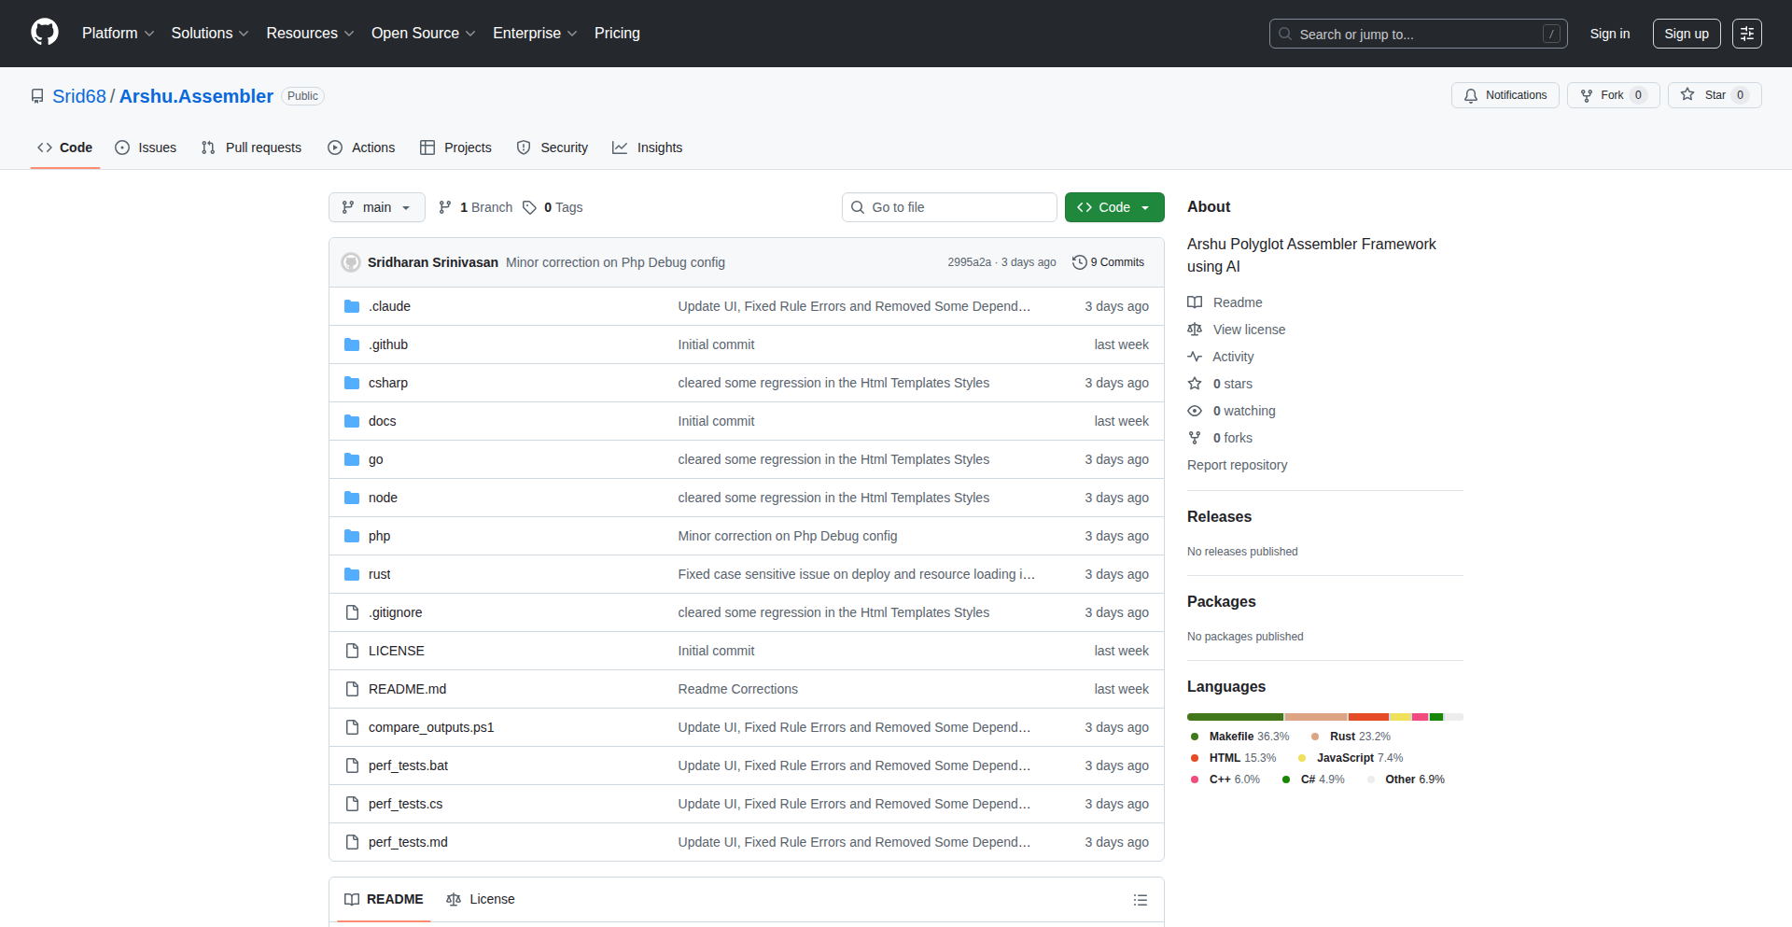This screenshot has height=927, width=1792.
Task: Switch to the Pull requests tab
Action: click(252, 147)
